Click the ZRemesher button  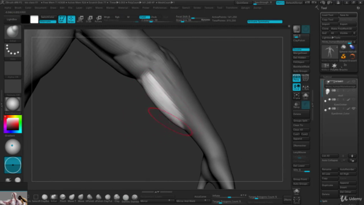coord(301,146)
